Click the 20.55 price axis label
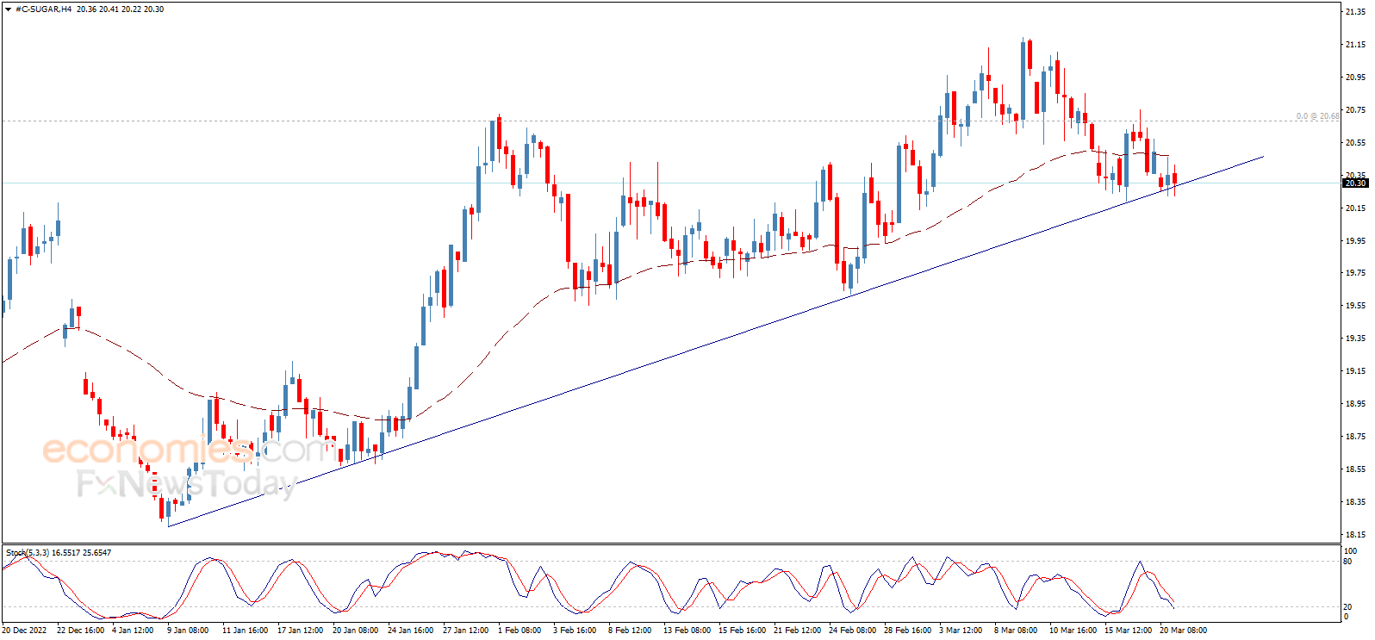The image size is (1375, 640). click(1355, 143)
